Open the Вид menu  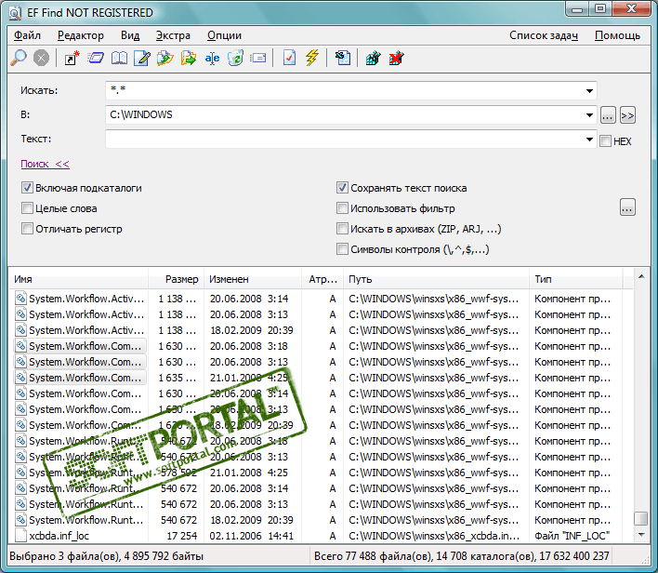[130, 35]
